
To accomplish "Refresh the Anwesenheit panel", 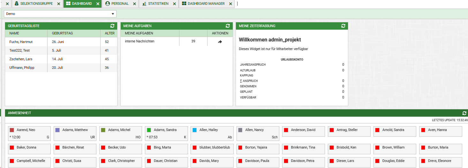I will (x=464, y=113).
